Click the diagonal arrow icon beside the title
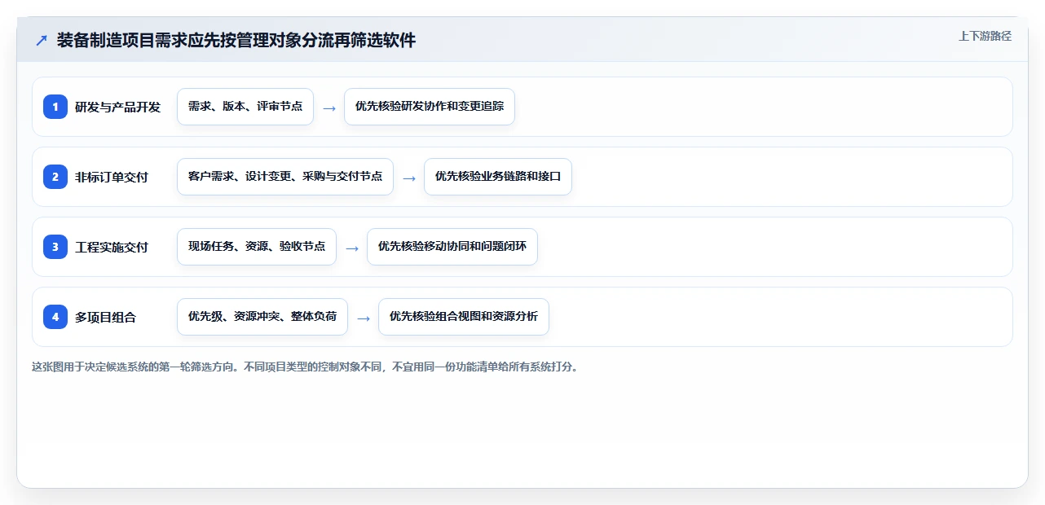The image size is (1045, 505). tap(42, 40)
